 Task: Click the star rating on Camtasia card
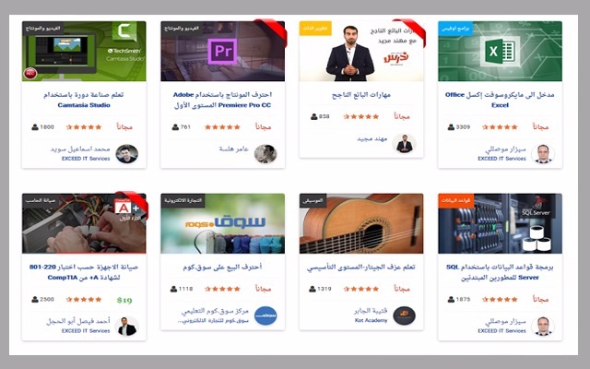(x=84, y=127)
